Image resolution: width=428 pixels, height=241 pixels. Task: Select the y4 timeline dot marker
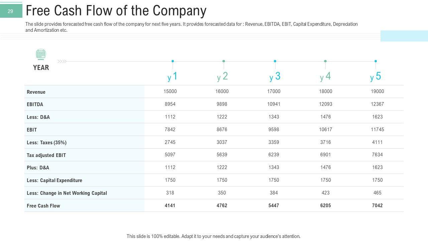point(325,61)
